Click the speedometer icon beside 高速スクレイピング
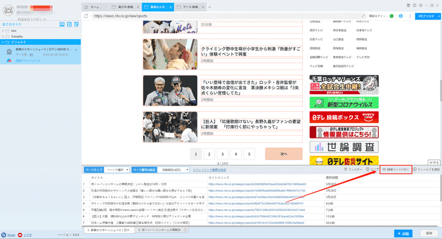This screenshot has width=442, height=239. click(9, 61)
